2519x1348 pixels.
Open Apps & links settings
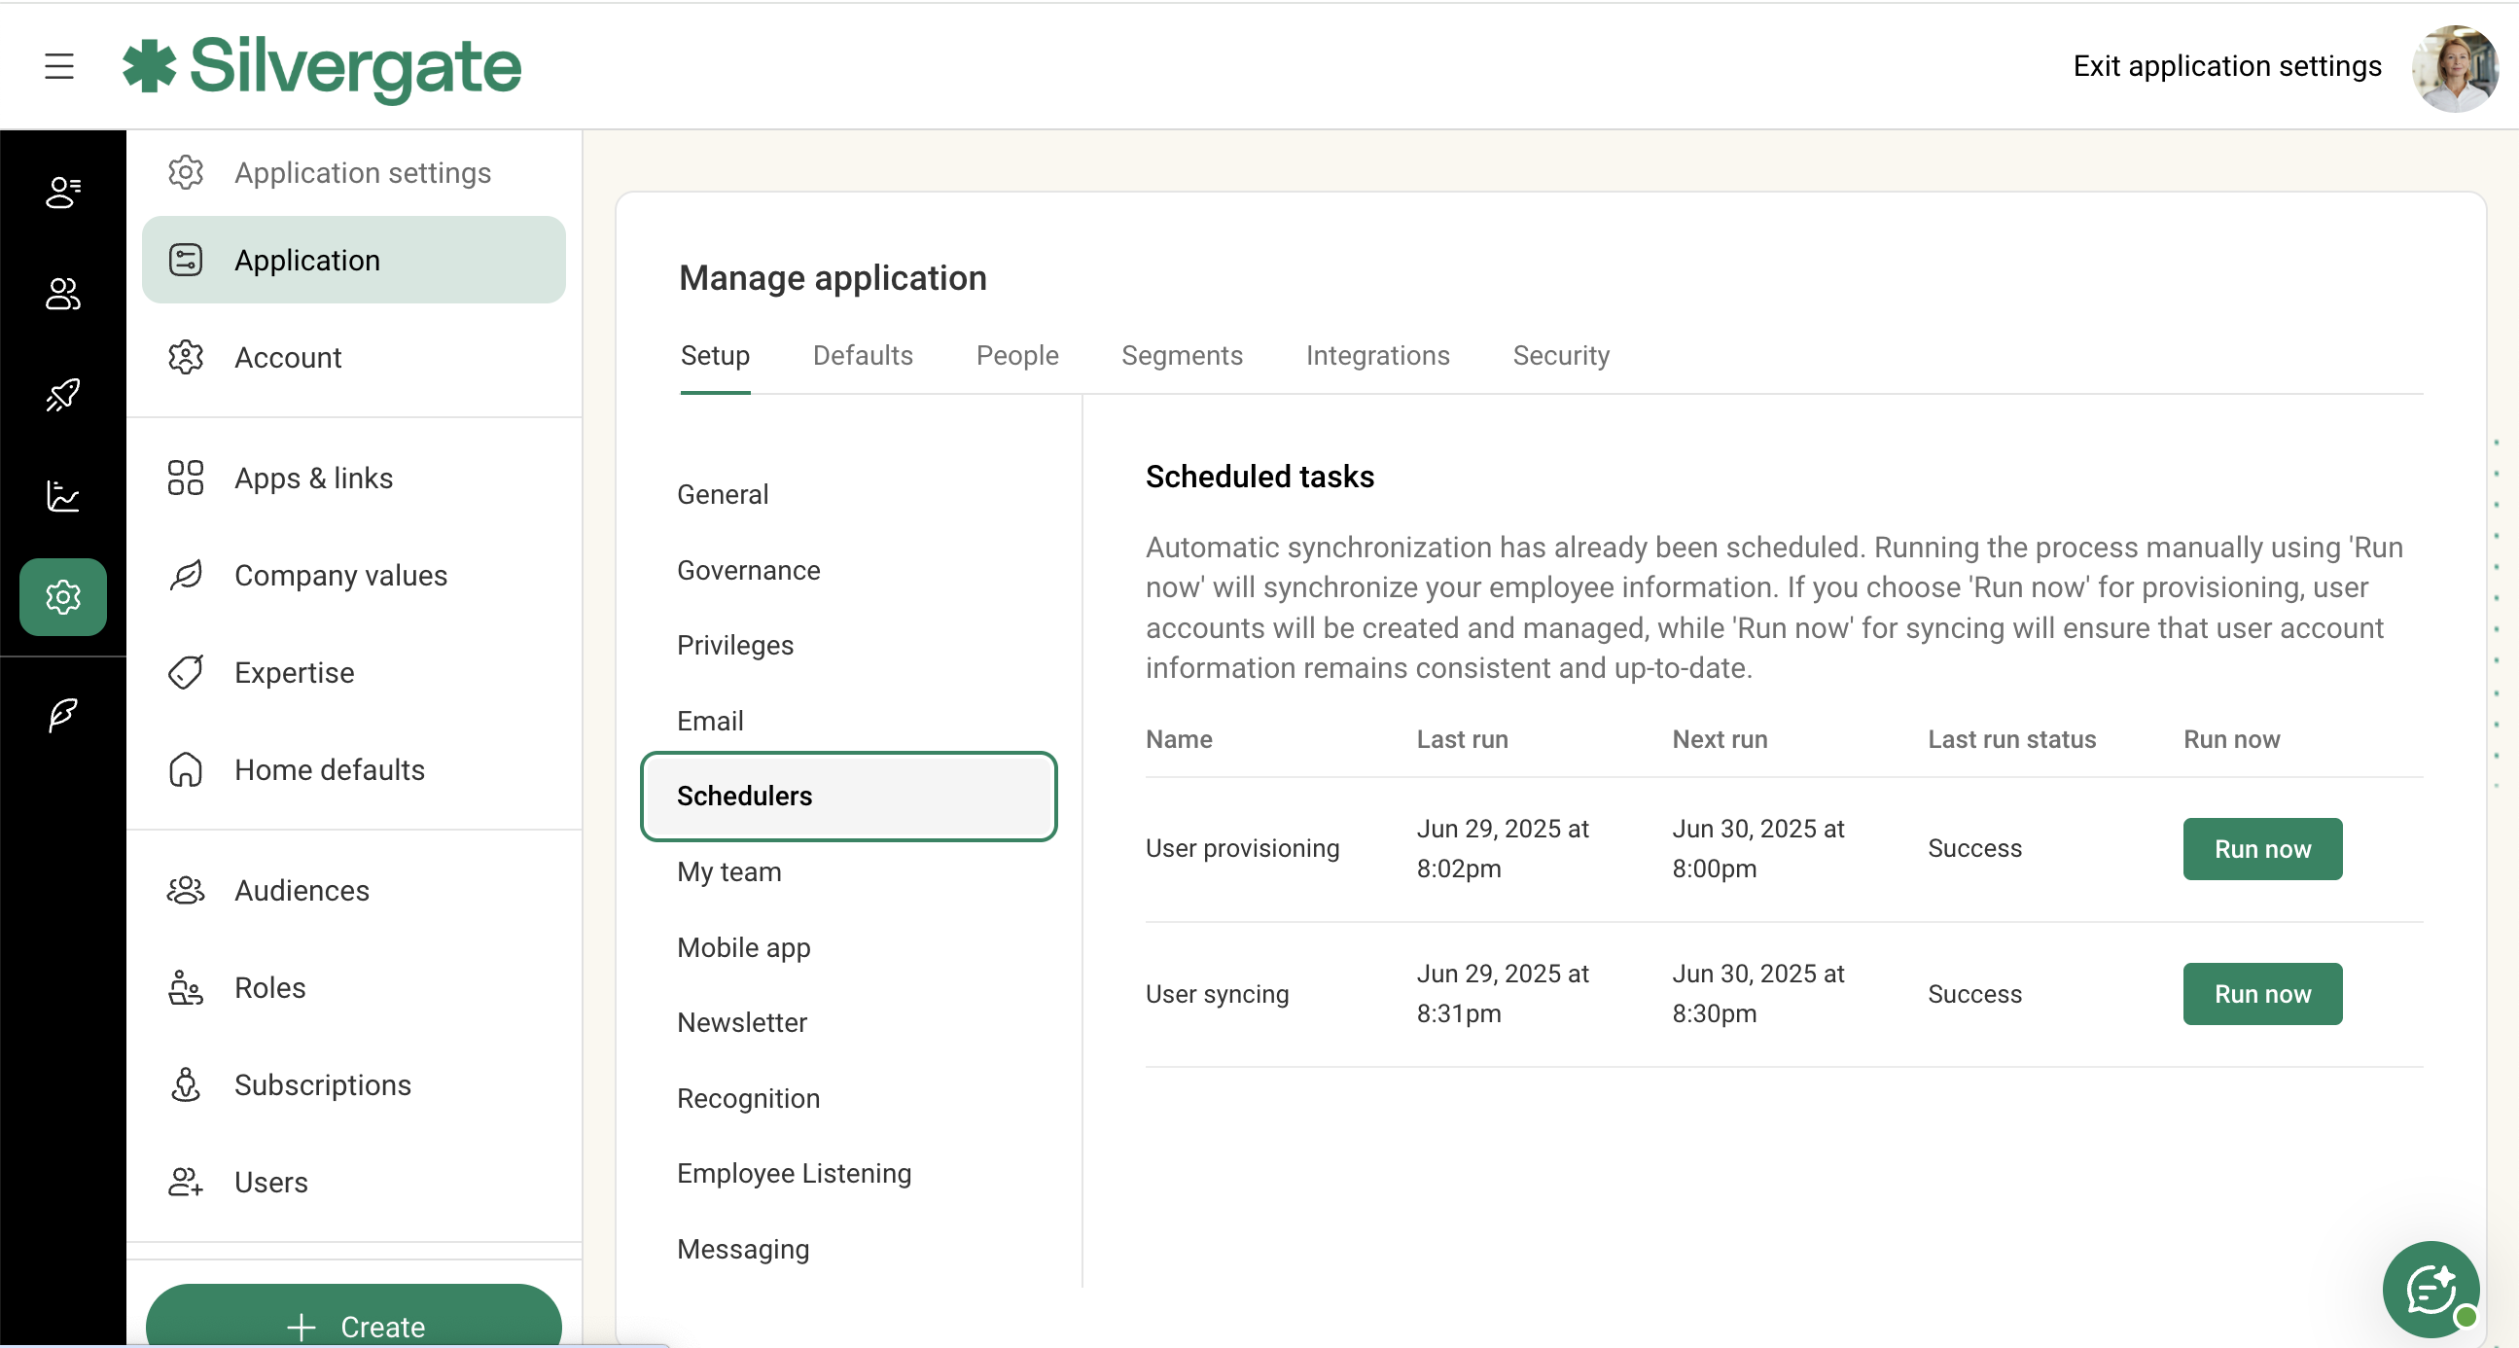coord(312,478)
